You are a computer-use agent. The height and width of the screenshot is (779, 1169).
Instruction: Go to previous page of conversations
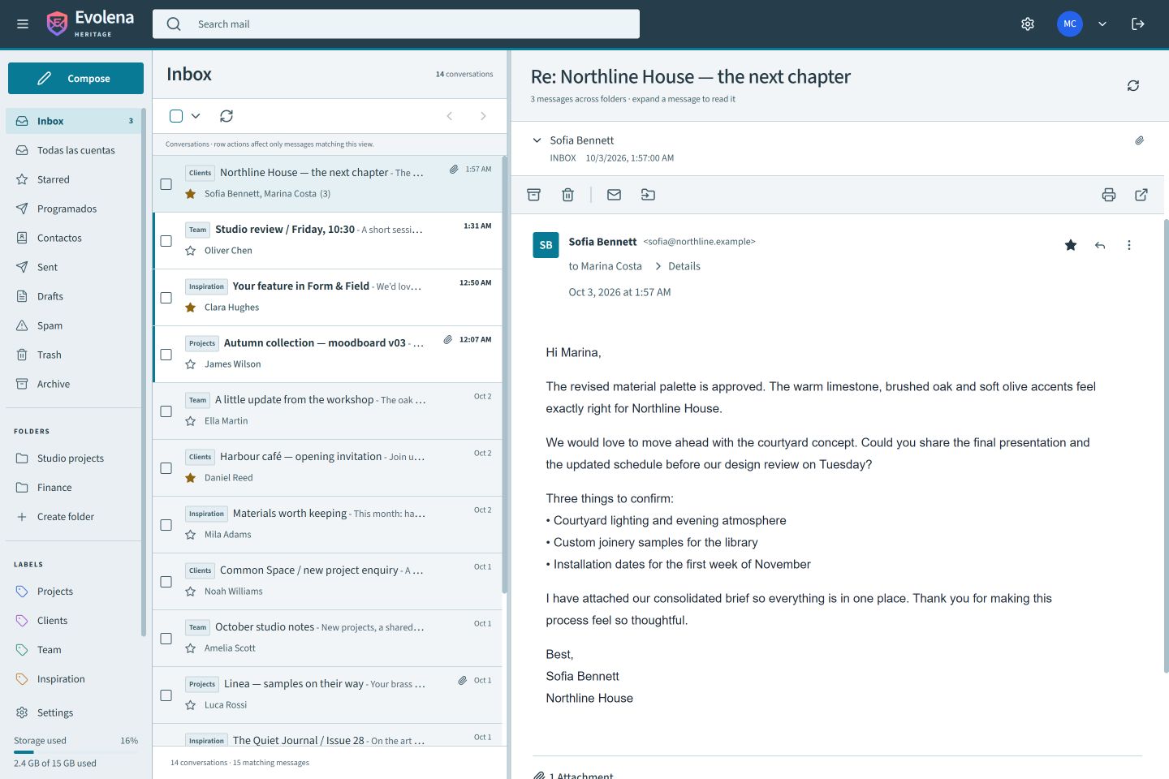pos(450,116)
